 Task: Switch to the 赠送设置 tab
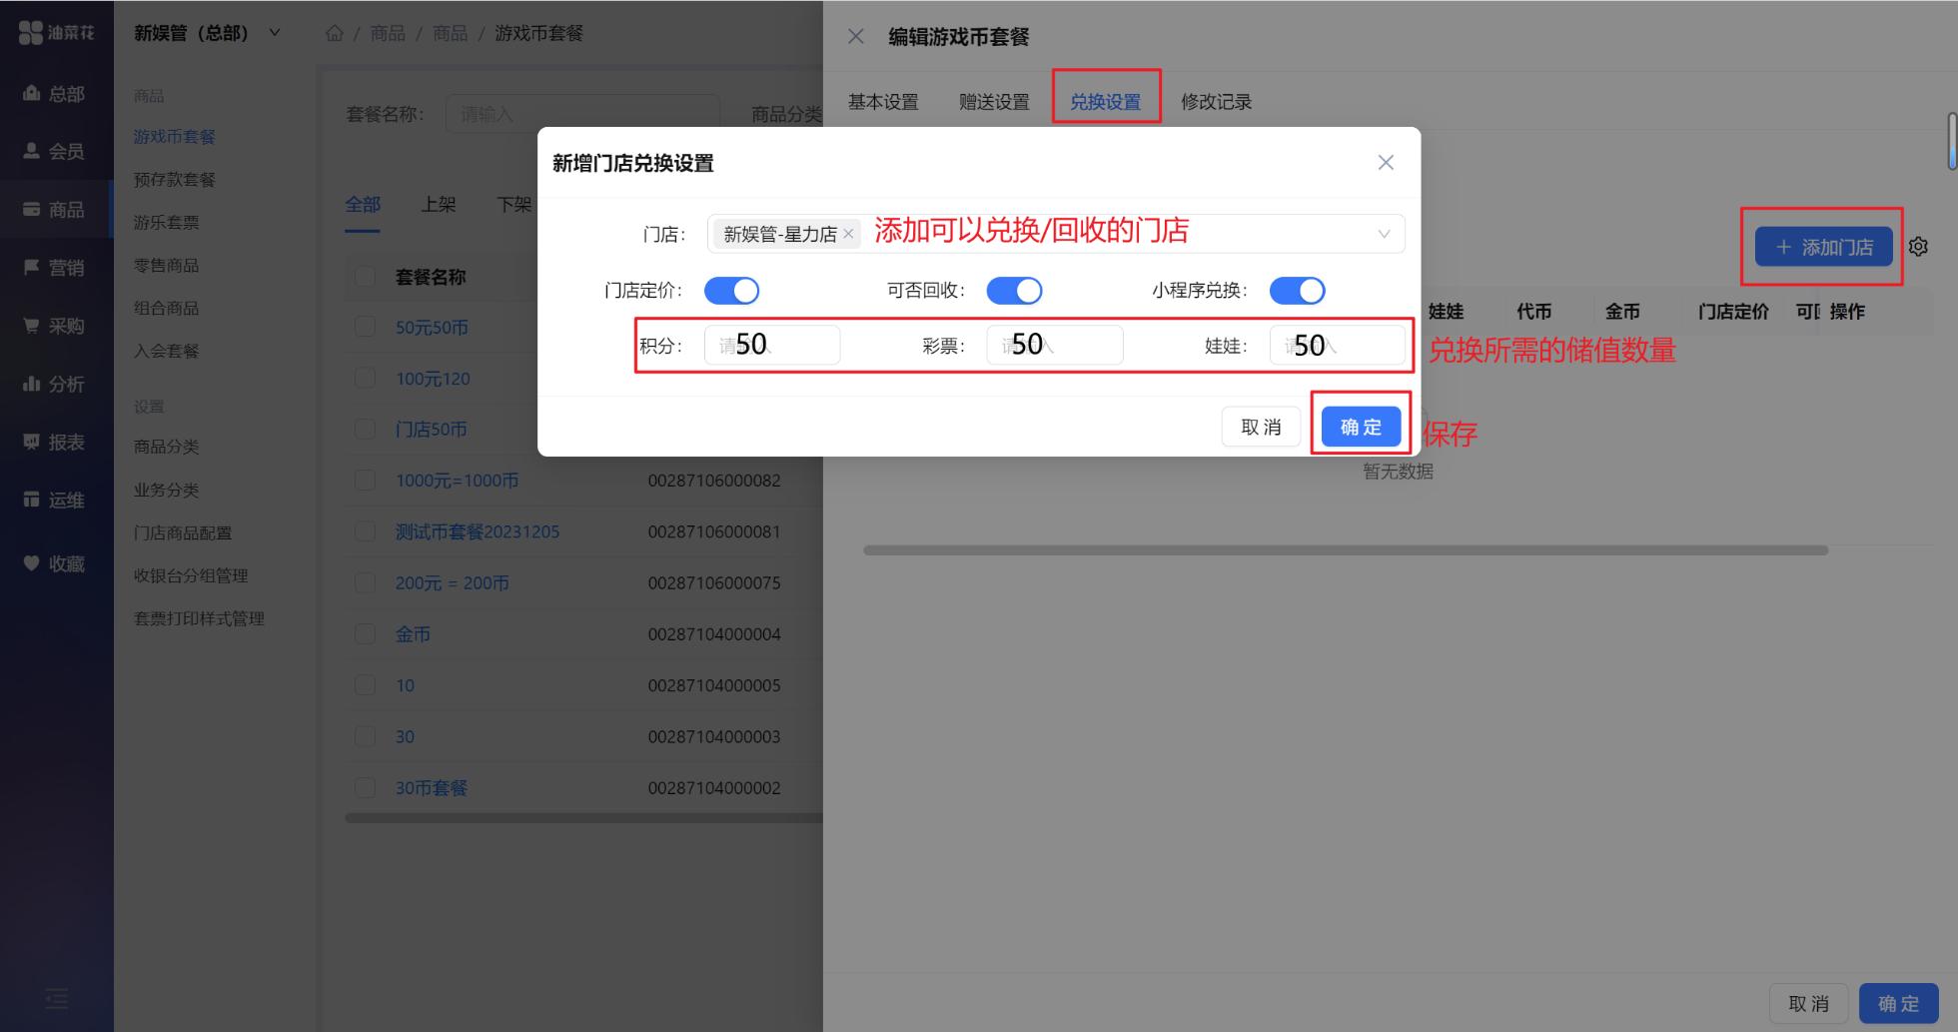(994, 102)
